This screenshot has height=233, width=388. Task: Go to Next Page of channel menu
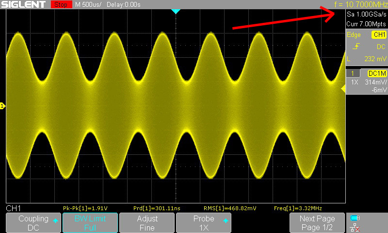pos(317,223)
